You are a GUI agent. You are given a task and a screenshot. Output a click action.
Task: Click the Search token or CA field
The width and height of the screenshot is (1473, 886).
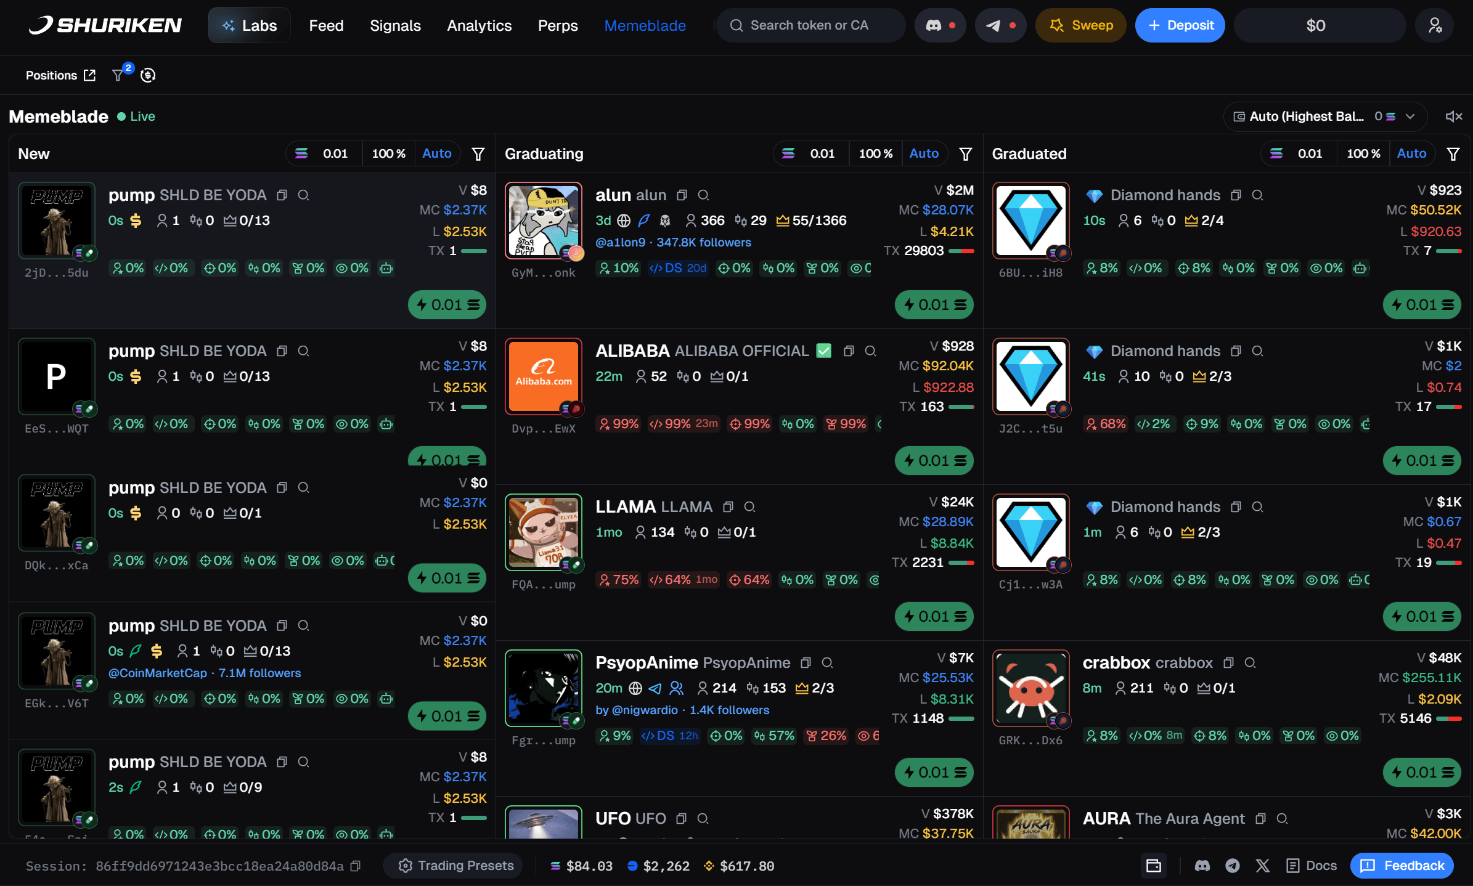(x=810, y=25)
